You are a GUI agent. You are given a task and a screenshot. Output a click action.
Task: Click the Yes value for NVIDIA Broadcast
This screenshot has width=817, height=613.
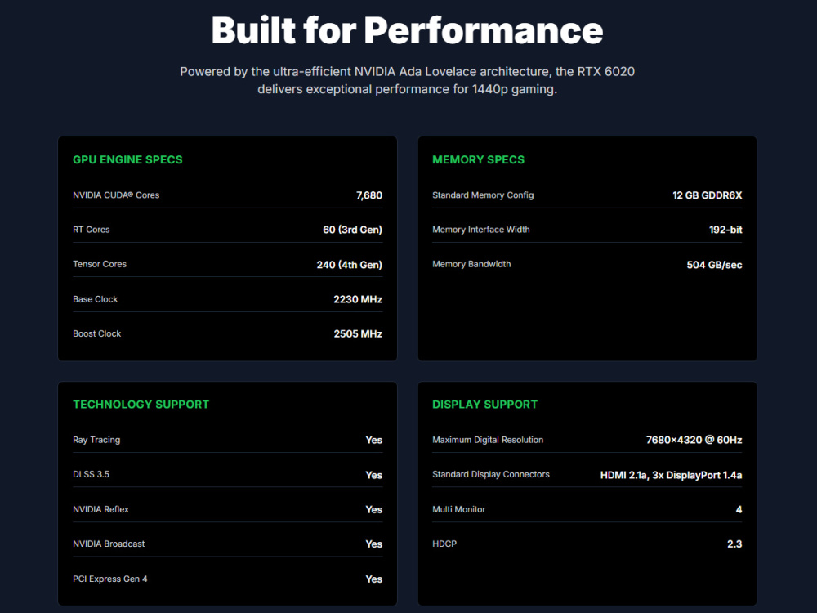[373, 544]
